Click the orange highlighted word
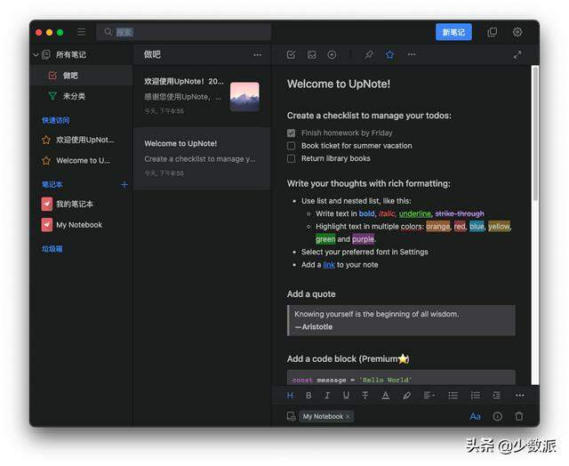Screen dimensions: 569x466 pyautogui.click(x=438, y=227)
